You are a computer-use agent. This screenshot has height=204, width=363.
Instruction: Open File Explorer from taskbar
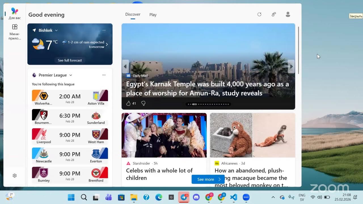134,197
